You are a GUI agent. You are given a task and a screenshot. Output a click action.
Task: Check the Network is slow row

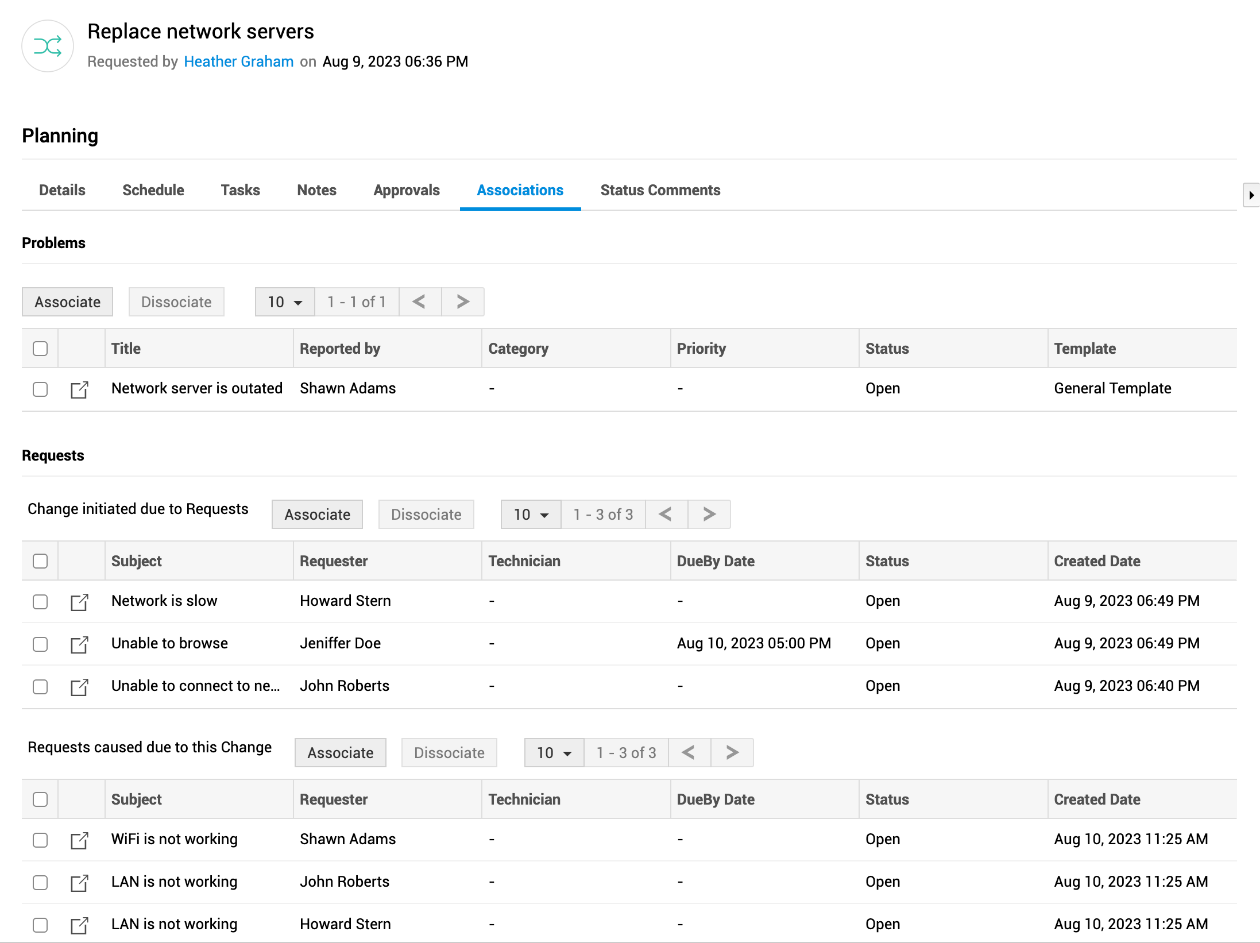40,602
